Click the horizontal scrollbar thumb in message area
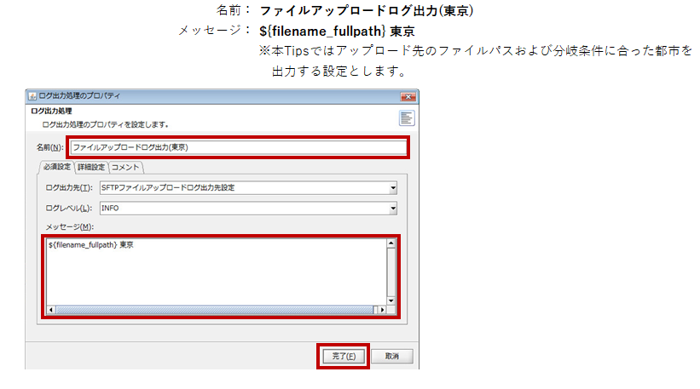700x389 pixels. coord(214,310)
